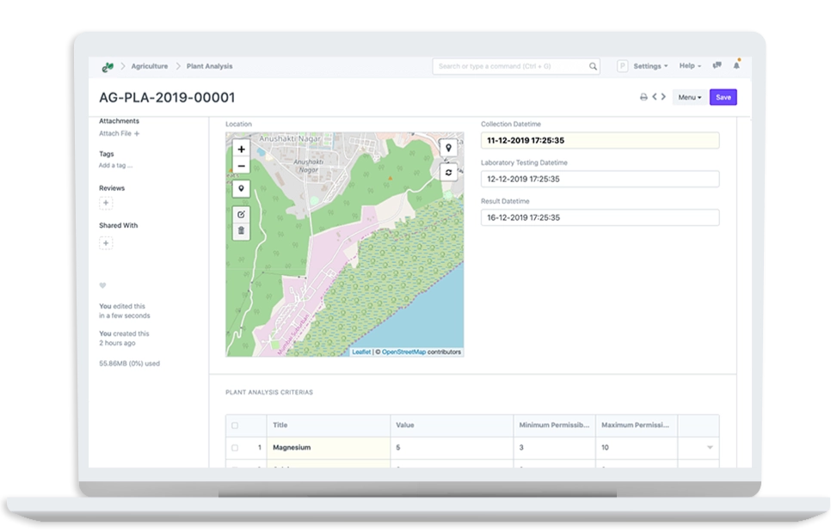This screenshot has width=831, height=532.
Task: Open the Settings dropdown
Action: tap(650, 66)
